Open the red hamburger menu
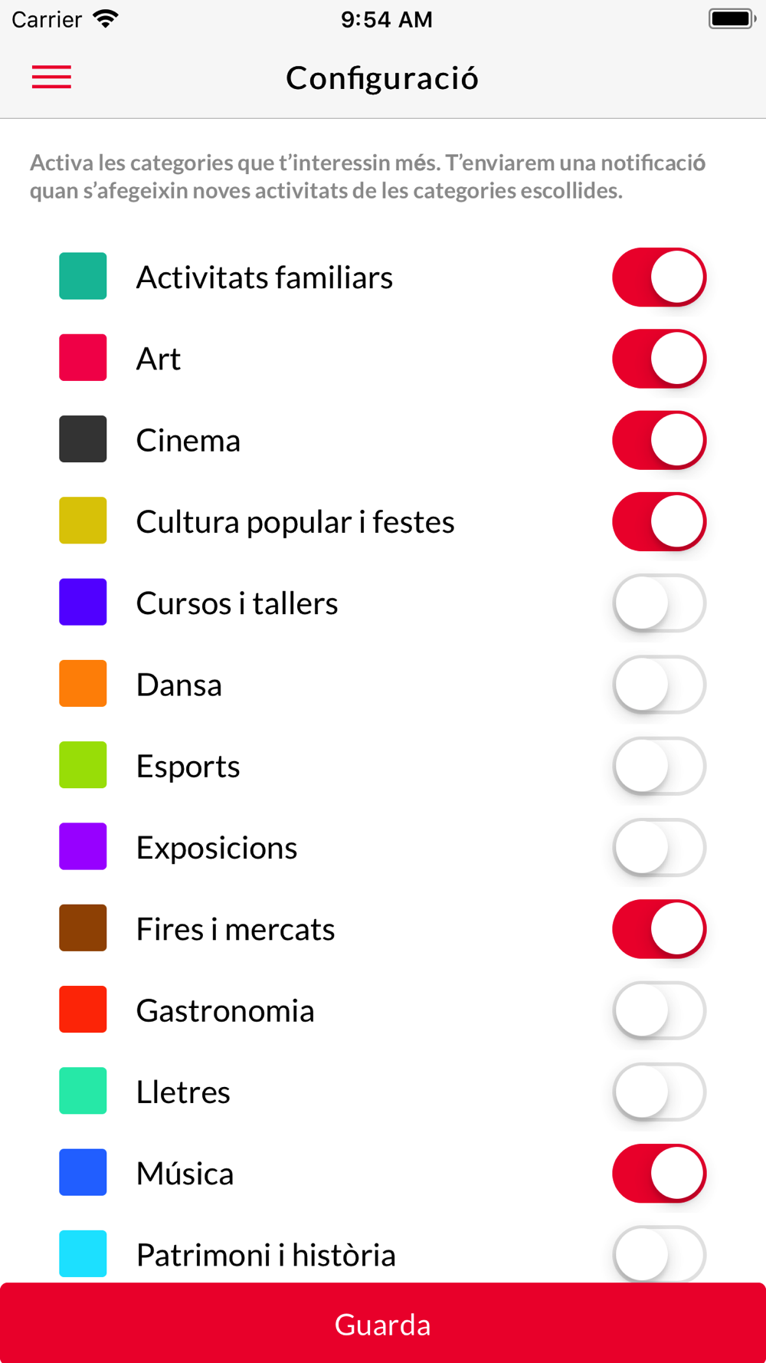This screenshot has height=1363, width=766. point(51,77)
